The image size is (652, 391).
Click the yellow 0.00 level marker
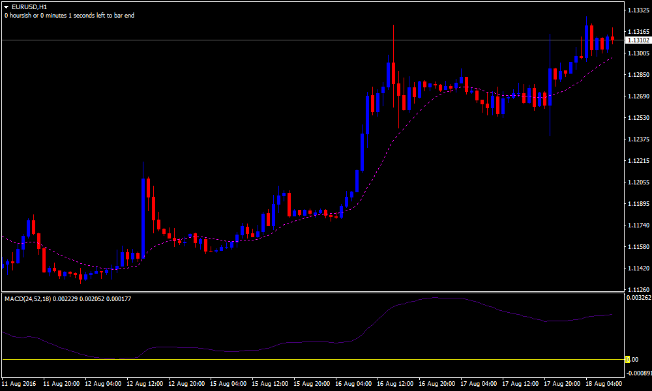point(627,360)
